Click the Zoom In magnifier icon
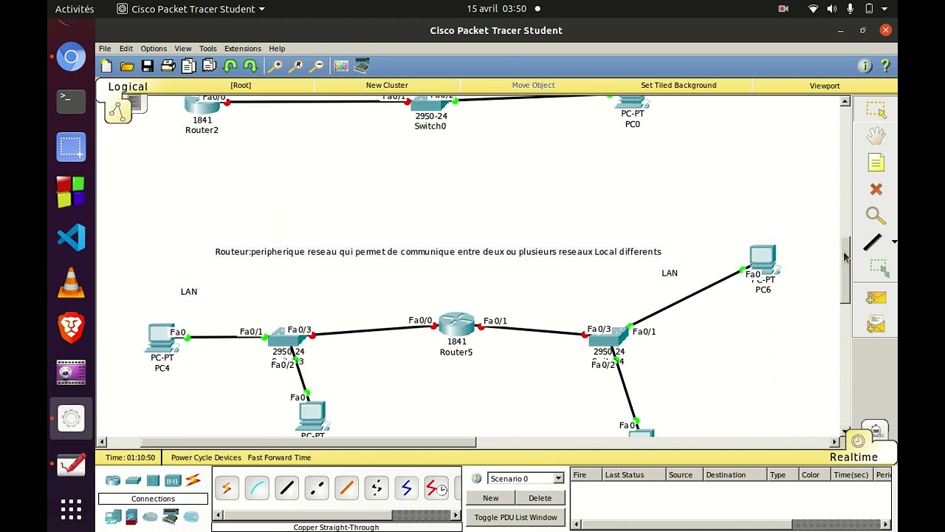 coord(275,66)
